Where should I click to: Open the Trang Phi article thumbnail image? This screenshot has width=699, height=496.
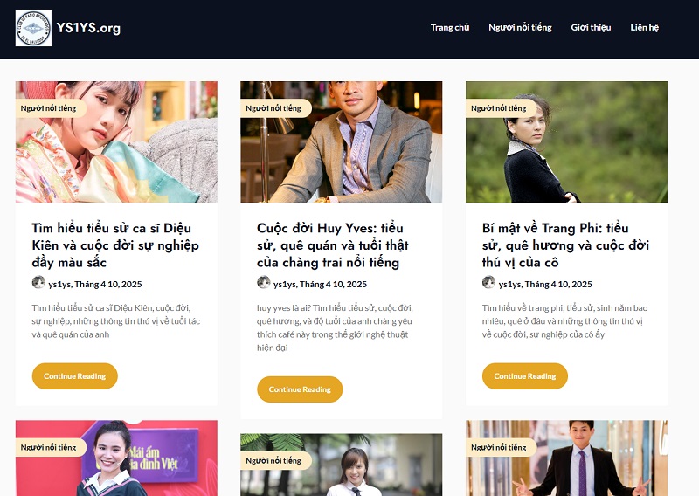[x=566, y=141]
